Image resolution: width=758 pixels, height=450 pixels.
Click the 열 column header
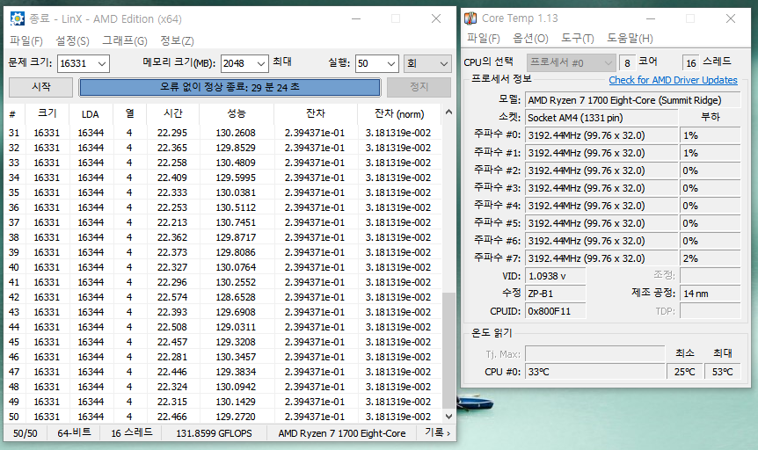click(x=129, y=113)
